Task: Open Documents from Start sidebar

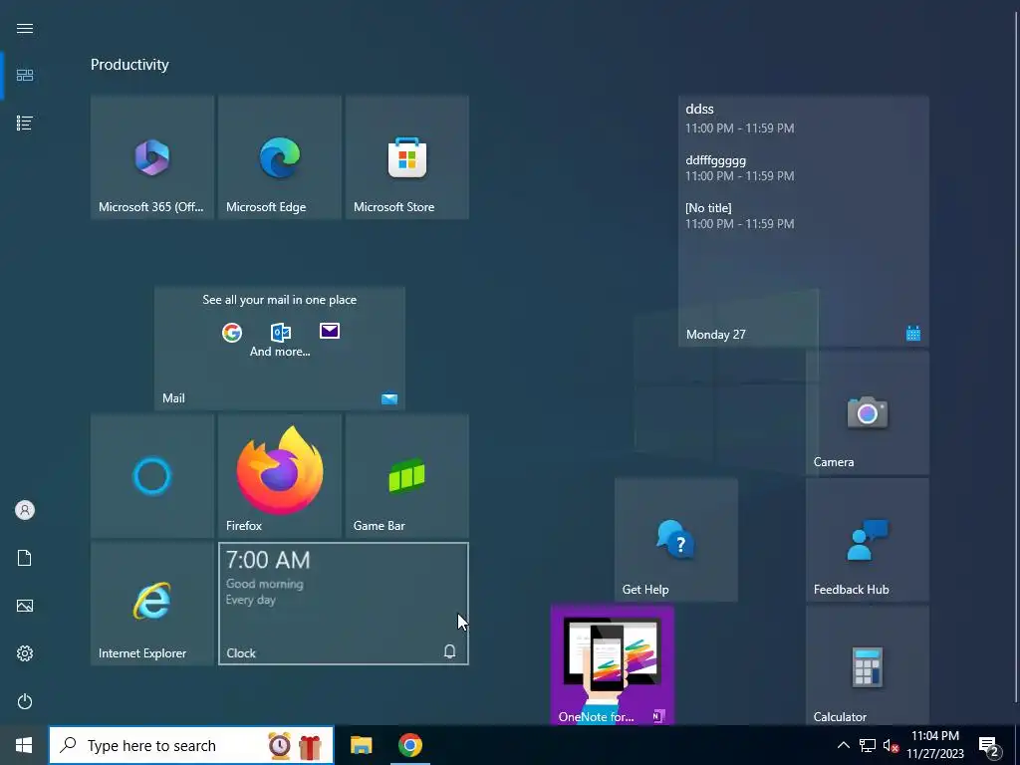Action: [25, 558]
